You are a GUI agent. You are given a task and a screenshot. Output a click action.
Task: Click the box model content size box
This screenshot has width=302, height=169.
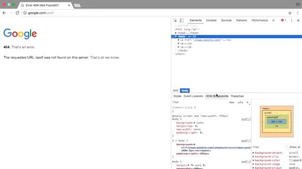[277, 122]
